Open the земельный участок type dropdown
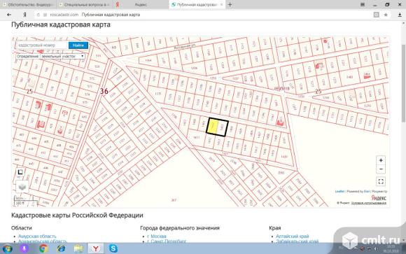The height and width of the screenshot is (254, 406). (62, 56)
